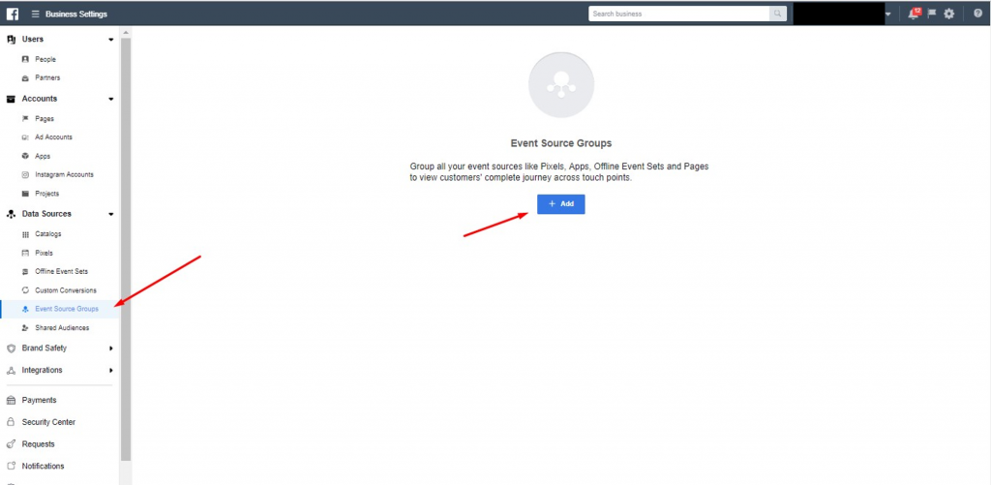
Task: Click the Integrations icon
Action: tap(11, 371)
